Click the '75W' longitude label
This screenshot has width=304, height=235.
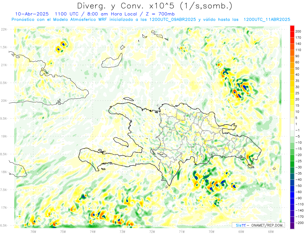[63, 231]
